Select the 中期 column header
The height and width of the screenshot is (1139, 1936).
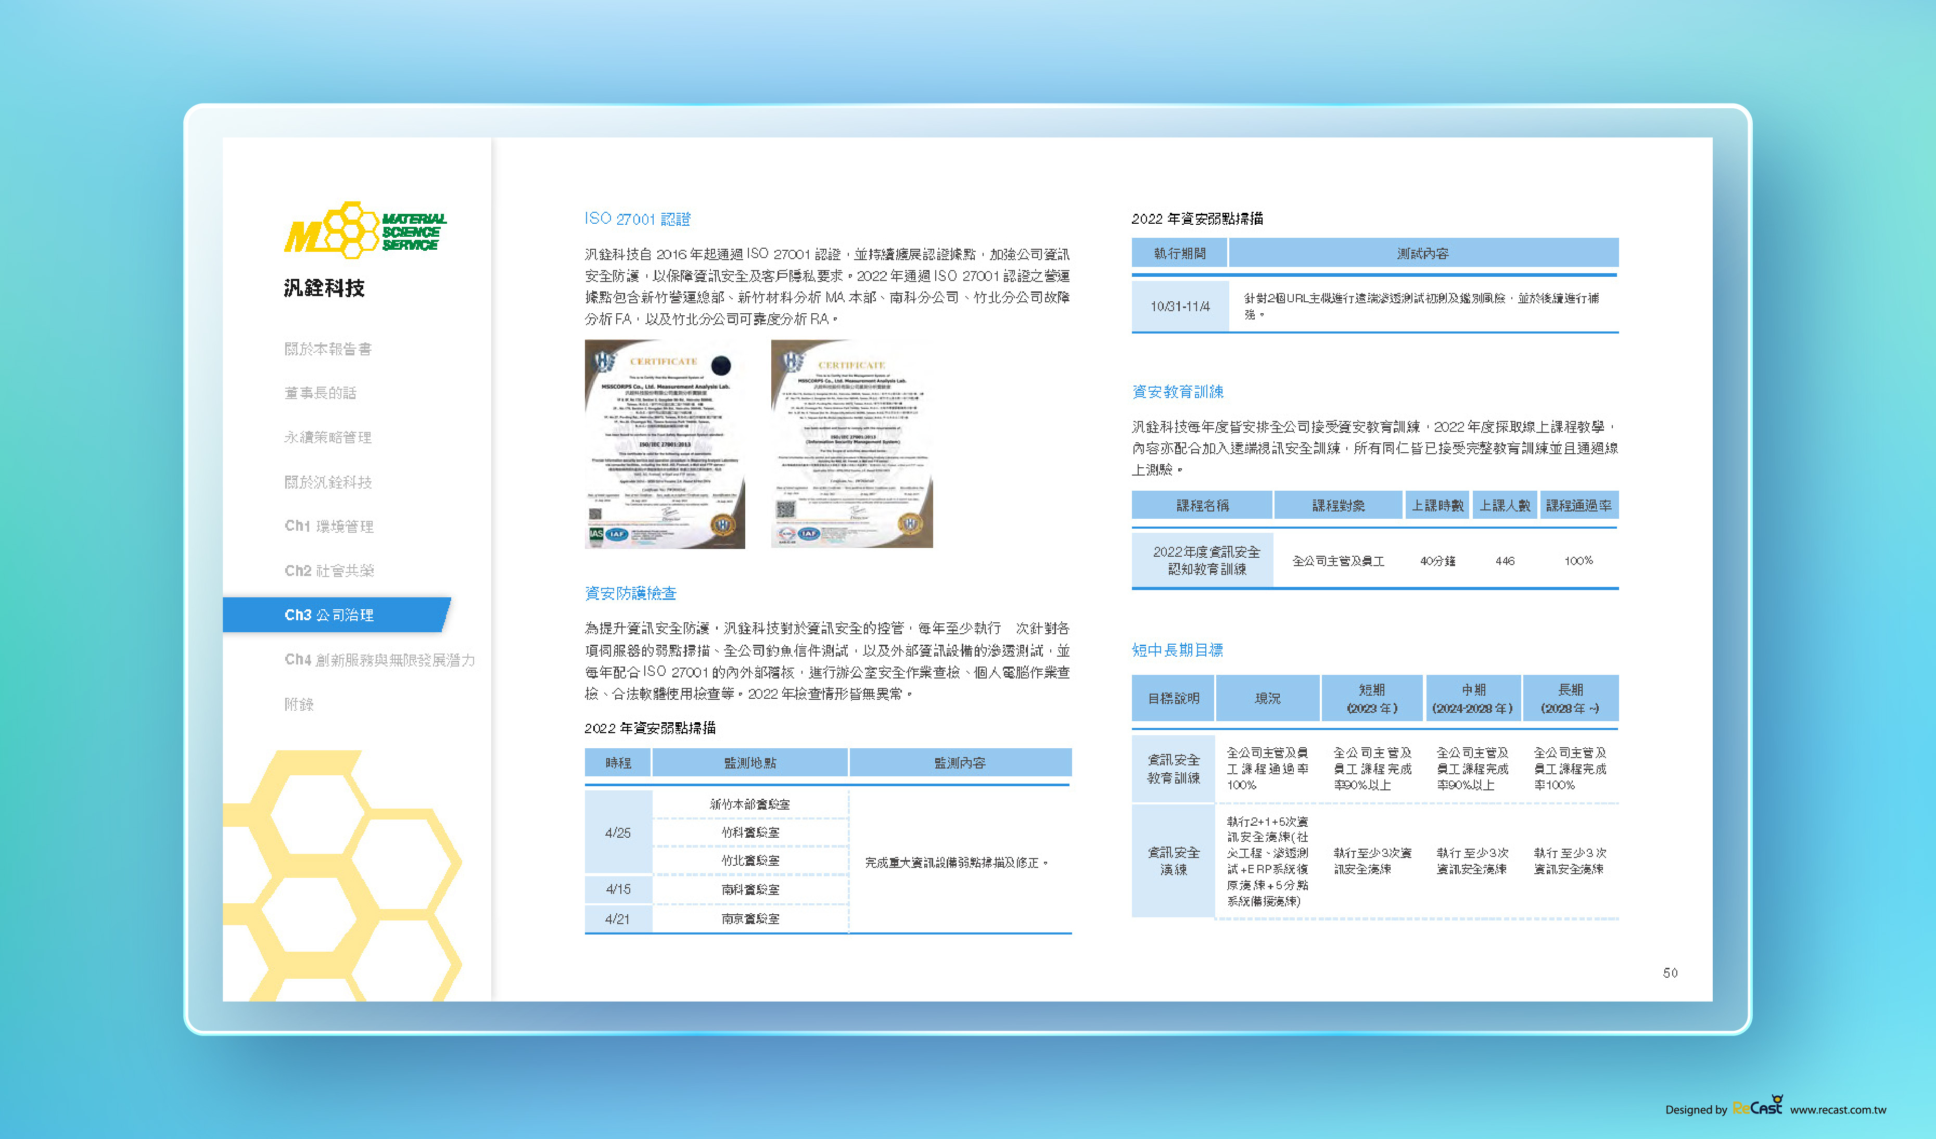[x=1473, y=698]
